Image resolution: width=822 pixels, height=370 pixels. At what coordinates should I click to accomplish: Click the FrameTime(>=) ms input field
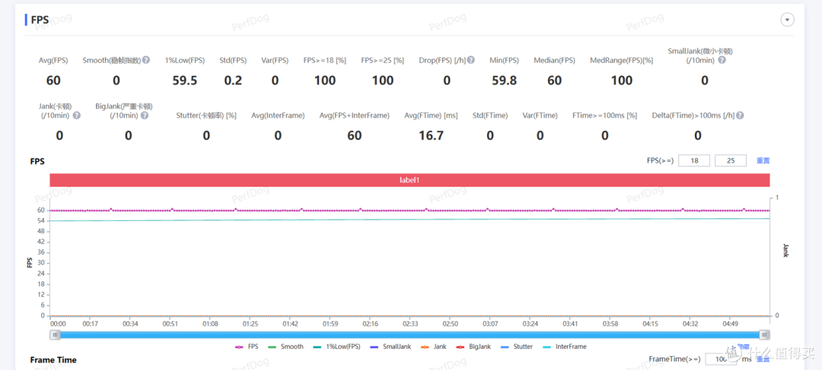point(722,359)
